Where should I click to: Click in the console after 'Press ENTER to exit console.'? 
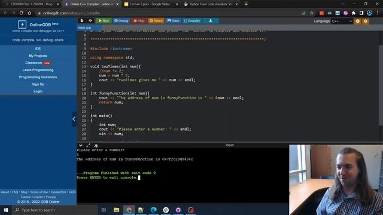tap(139, 177)
